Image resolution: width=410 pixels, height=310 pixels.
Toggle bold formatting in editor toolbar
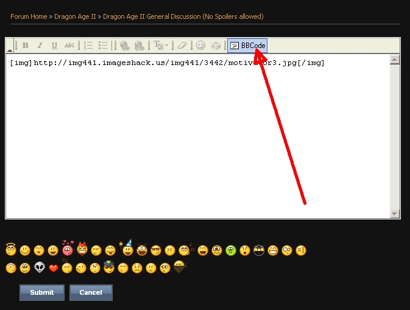pyautogui.click(x=26, y=46)
